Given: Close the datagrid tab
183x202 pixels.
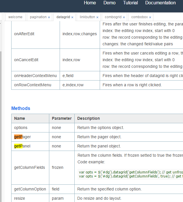Looking at the screenshot, I should point(72,17).
